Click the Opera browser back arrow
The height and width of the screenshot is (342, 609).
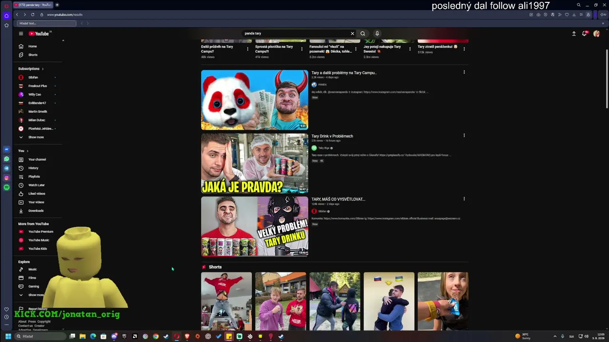pos(17,15)
